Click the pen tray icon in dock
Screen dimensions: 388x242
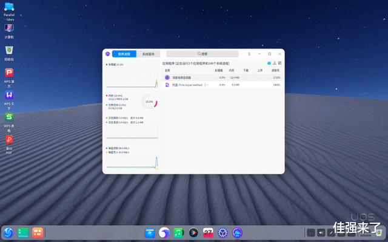(331, 232)
